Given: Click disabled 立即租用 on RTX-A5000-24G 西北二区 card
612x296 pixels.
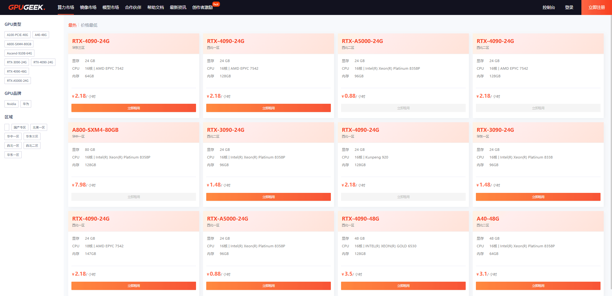Looking at the screenshot, I should (x=403, y=108).
